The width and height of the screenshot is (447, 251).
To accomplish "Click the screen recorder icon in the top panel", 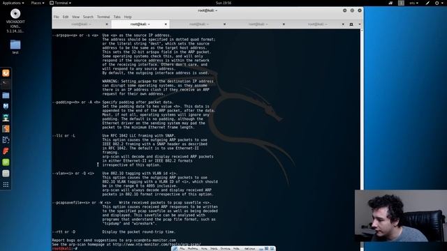I will [390, 3].
